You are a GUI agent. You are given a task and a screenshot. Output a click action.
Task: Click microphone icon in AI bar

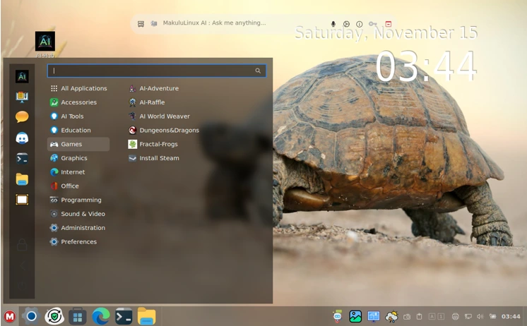[333, 24]
